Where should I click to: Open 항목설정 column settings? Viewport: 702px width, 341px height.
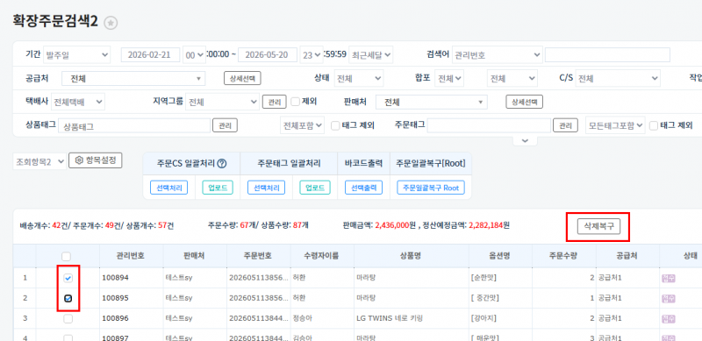click(96, 160)
